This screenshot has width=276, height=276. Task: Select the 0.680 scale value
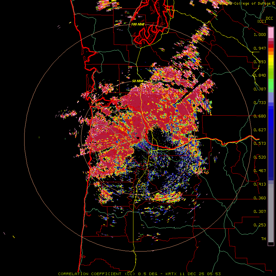click(x=260, y=116)
